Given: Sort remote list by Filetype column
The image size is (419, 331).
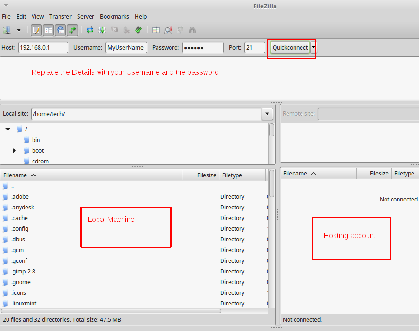Looking at the screenshot, I should (x=405, y=173).
